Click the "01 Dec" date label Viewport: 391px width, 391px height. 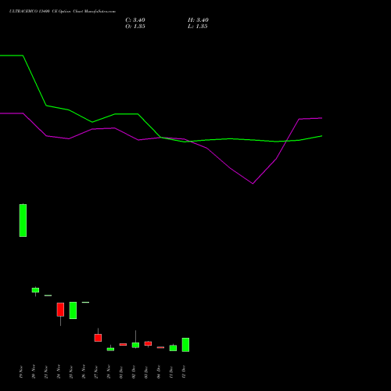[x=121, y=371]
